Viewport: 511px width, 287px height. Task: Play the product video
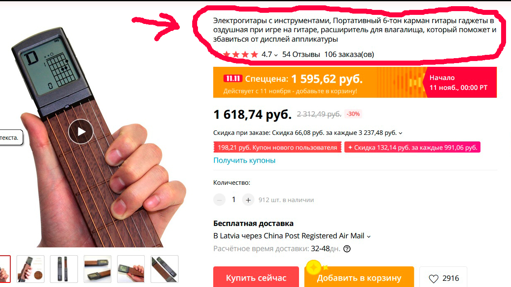(x=81, y=132)
